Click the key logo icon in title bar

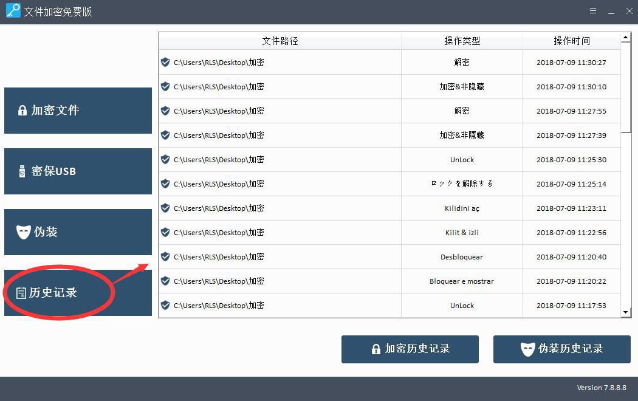[13, 12]
